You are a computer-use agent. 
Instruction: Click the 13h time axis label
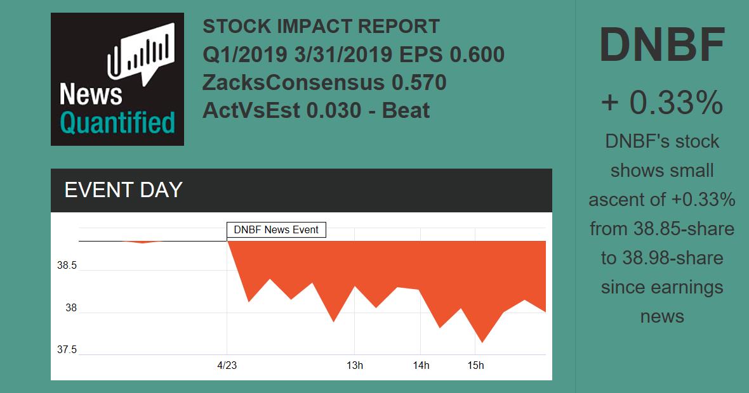pyautogui.click(x=354, y=365)
